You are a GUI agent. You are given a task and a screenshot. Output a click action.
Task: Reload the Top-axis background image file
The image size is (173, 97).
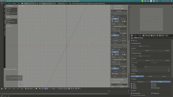(x=126, y=26)
